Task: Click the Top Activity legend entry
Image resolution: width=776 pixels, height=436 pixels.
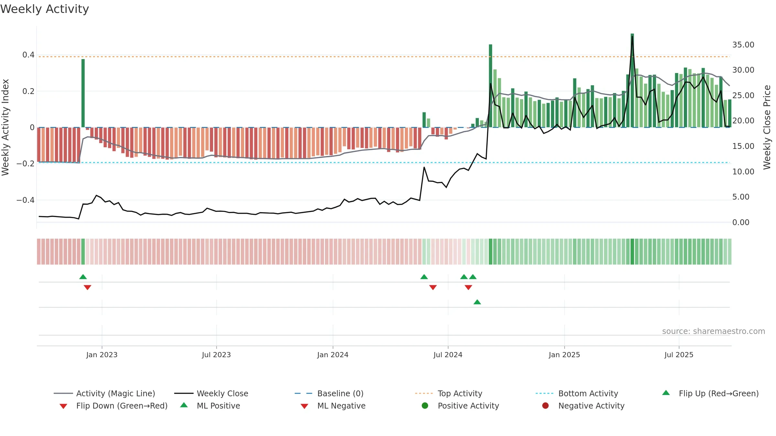Action: (449, 393)
